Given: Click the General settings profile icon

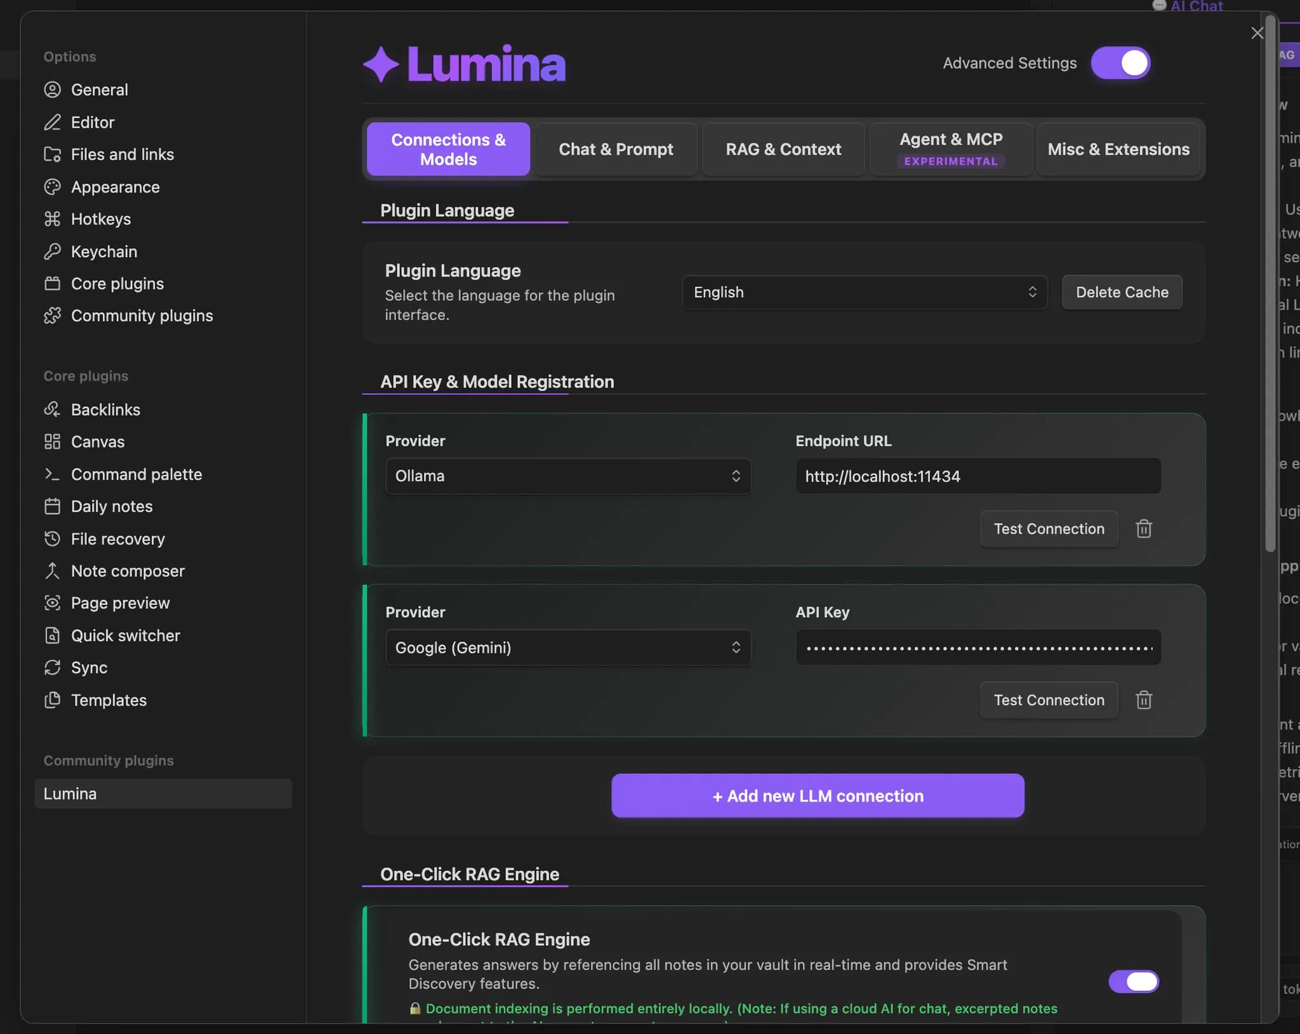Looking at the screenshot, I should tap(52, 89).
